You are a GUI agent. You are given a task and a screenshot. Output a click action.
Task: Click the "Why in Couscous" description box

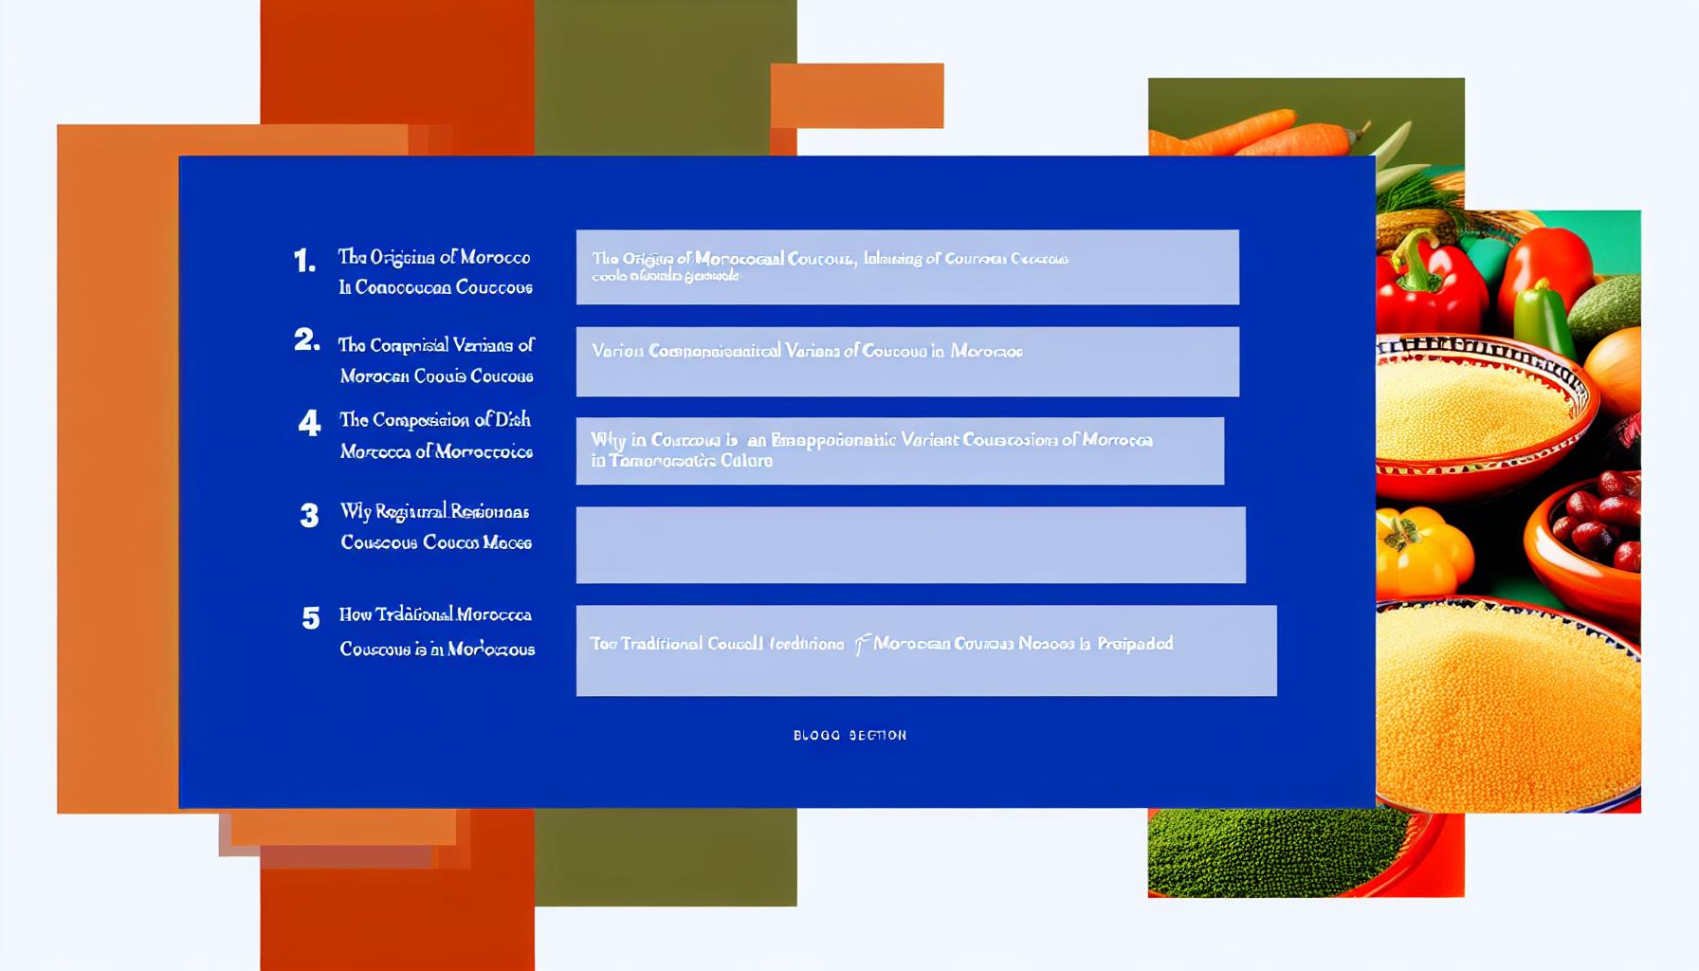point(899,450)
